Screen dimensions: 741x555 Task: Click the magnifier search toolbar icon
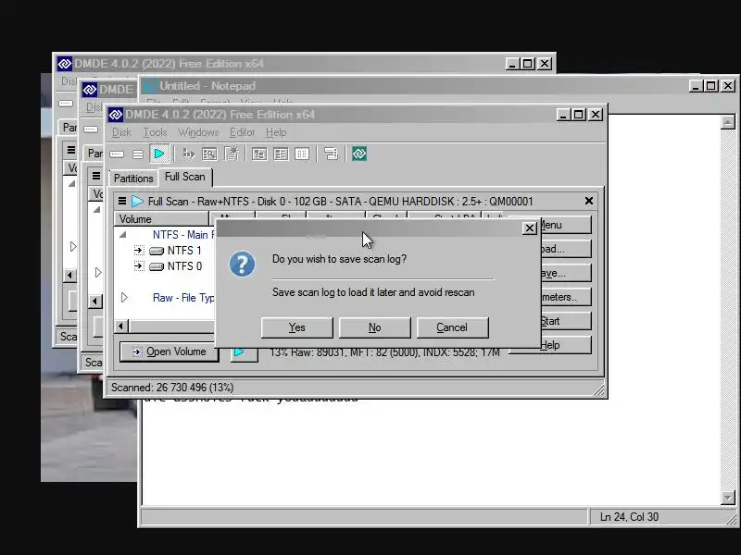[x=209, y=154]
